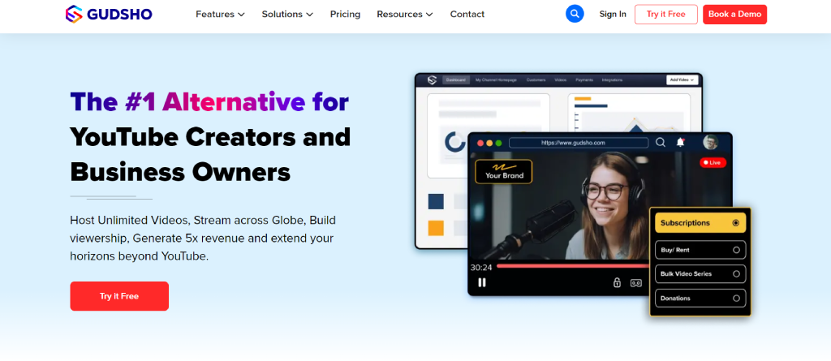This screenshot has height=361, width=831.
Task: Click the Your Brand logo overlay
Action: (x=503, y=172)
